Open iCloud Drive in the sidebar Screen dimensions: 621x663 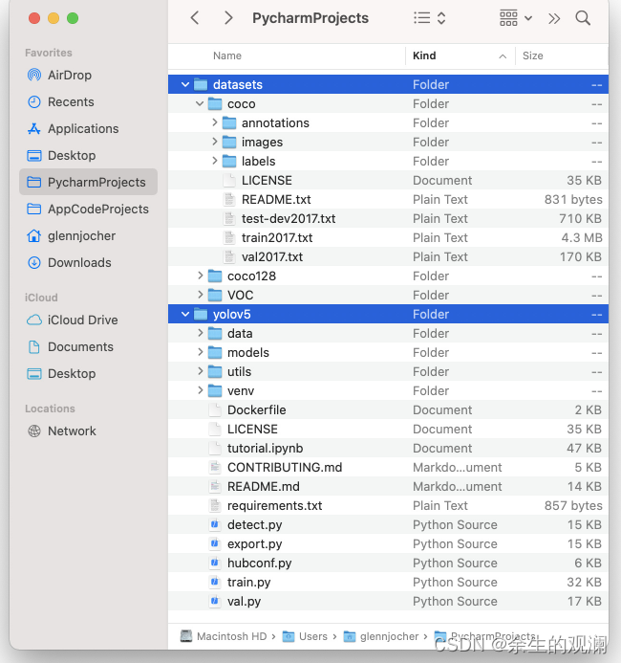click(x=83, y=320)
